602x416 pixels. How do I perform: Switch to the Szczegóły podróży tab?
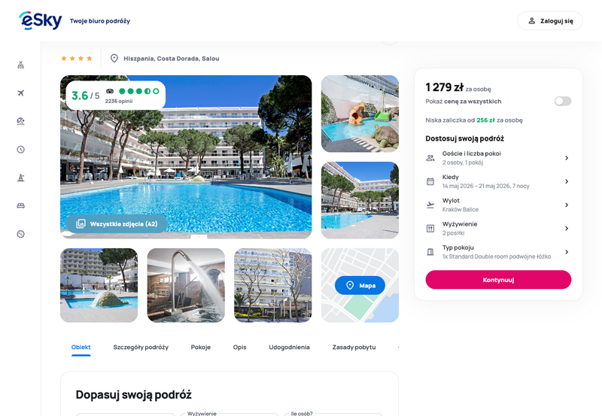pos(141,347)
